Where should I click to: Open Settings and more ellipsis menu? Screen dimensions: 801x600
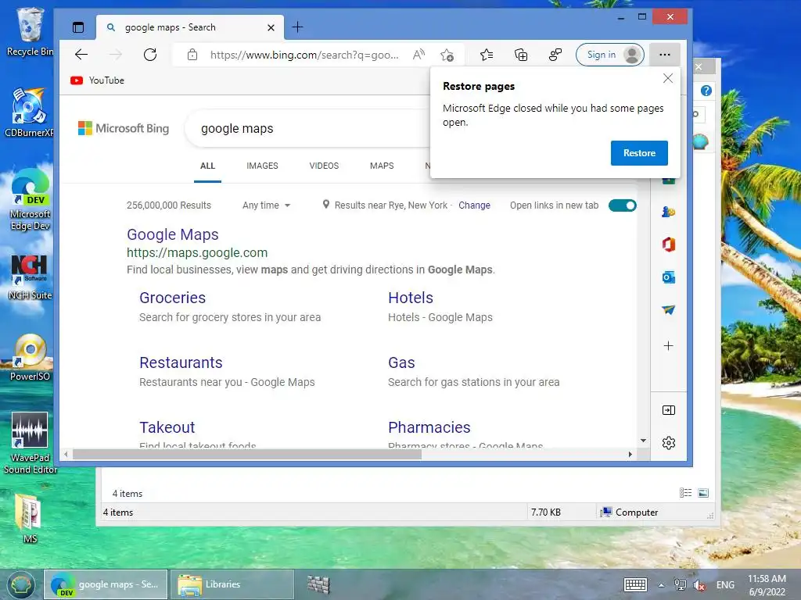point(665,55)
